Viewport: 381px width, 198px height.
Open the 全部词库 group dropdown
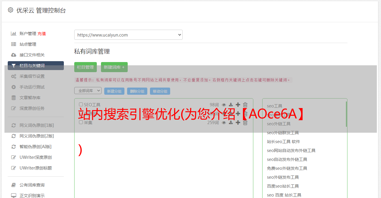click(x=88, y=91)
